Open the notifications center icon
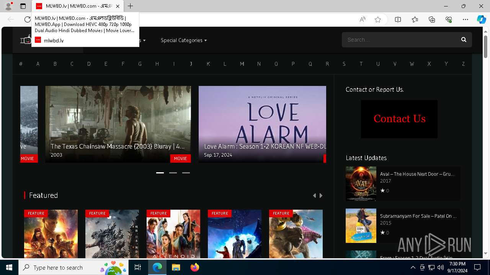The width and height of the screenshot is (490, 275). [x=477, y=267]
